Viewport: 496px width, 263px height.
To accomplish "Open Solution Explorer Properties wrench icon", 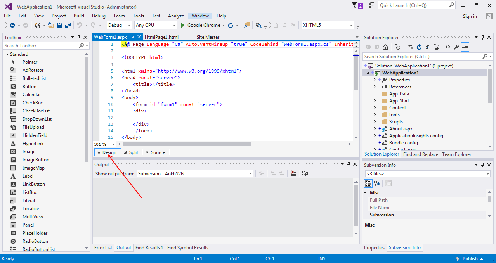I will click(x=456, y=47).
